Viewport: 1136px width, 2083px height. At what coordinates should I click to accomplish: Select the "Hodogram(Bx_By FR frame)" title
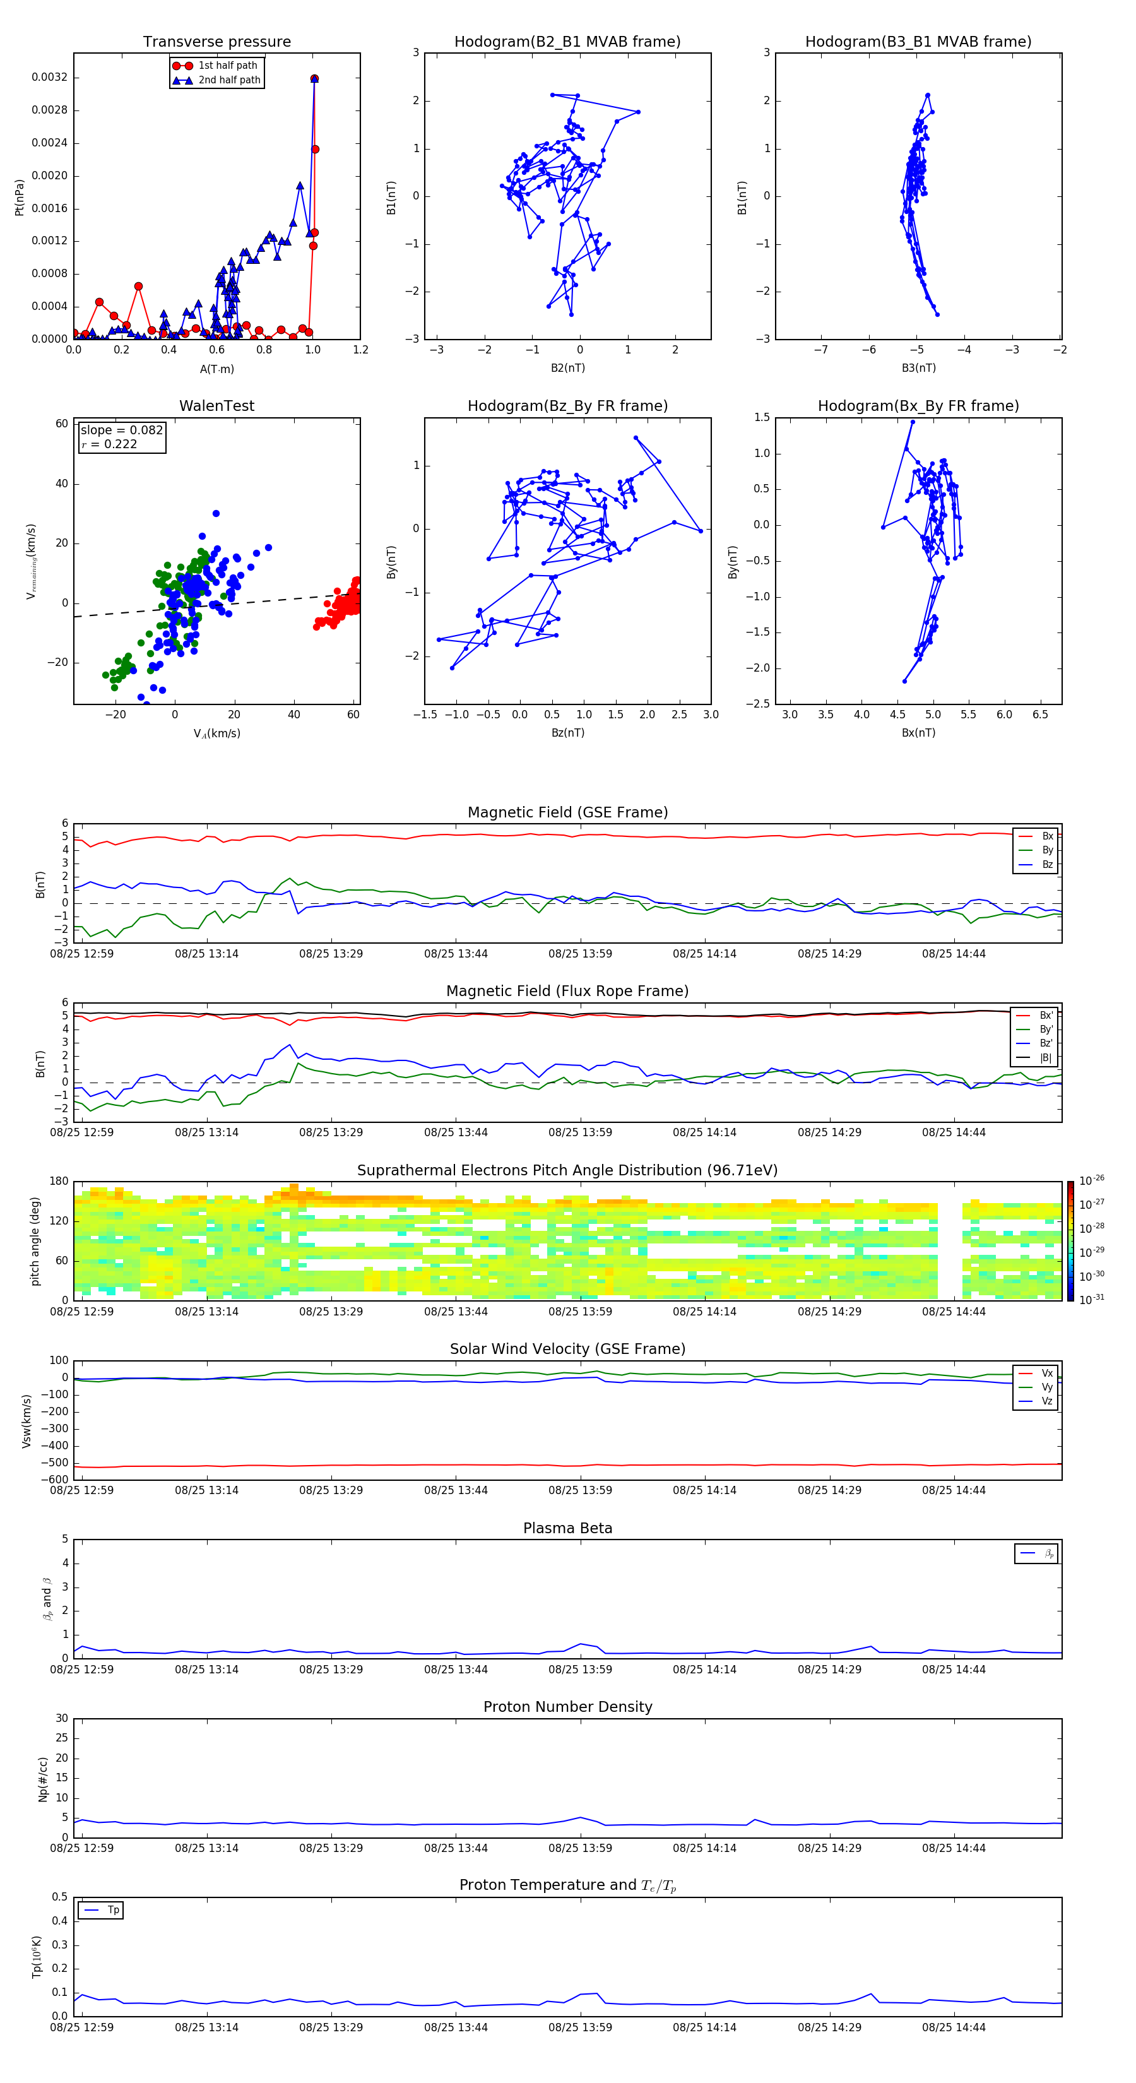(918, 406)
